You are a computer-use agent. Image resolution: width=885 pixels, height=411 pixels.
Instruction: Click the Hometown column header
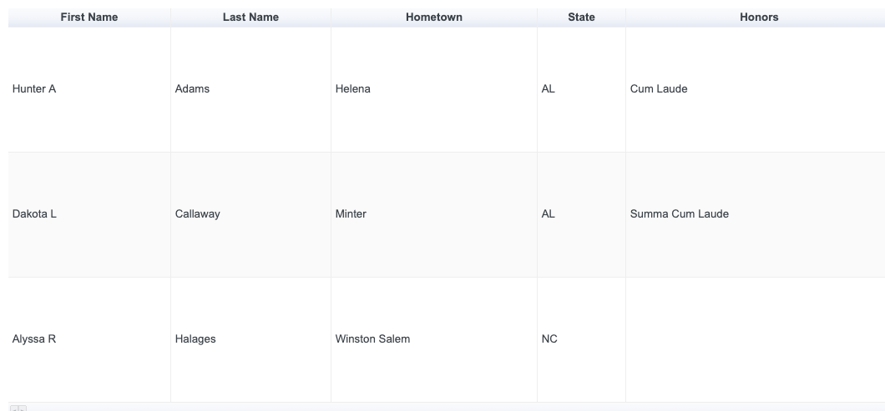(x=433, y=17)
